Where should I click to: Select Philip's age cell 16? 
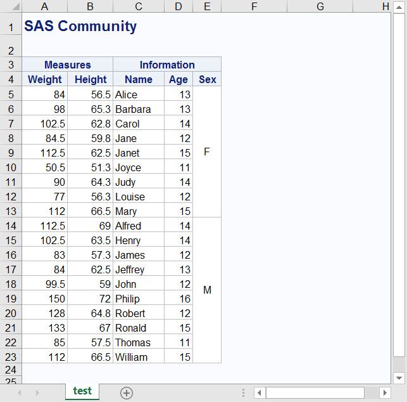pyautogui.click(x=178, y=298)
